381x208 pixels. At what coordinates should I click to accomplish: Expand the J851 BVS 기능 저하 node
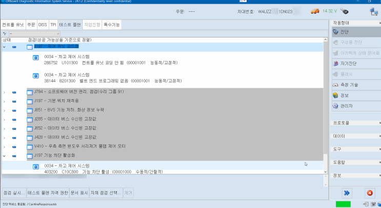(4, 111)
